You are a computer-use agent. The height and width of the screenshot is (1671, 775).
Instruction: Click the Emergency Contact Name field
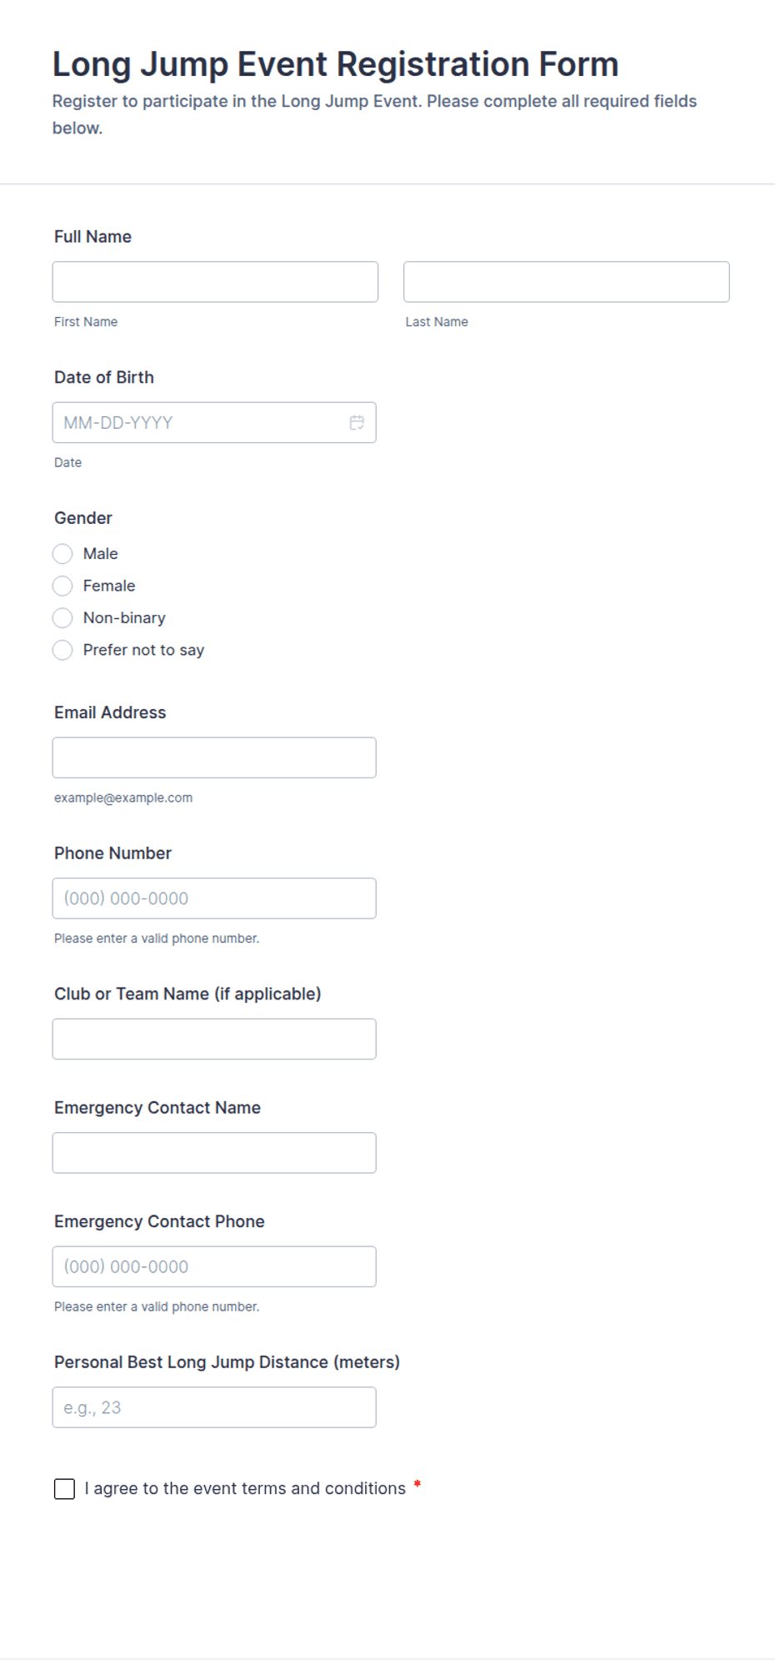214,1153
